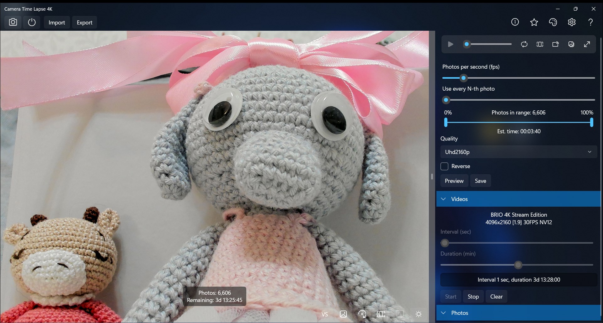The height and width of the screenshot is (323, 603).
Task: Open the help question mark icon
Action: [x=590, y=22]
